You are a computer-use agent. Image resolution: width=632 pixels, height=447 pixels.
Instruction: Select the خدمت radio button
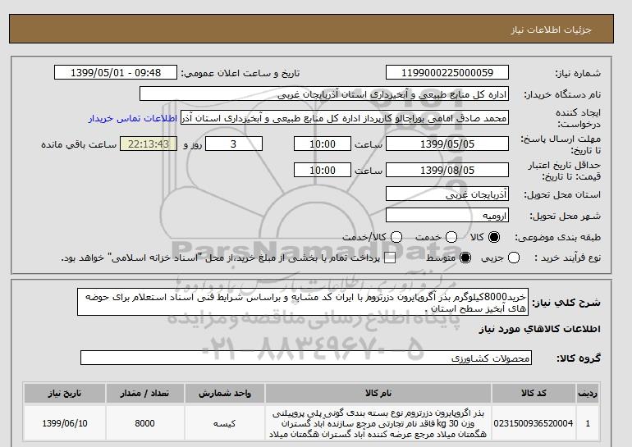[x=451, y=237]
